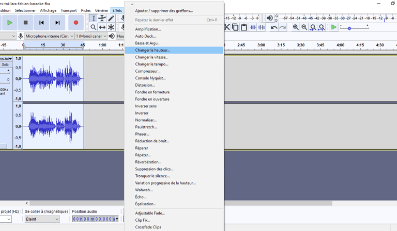This screenshot has height=231, width=397.
Task: Select the Zoom magnifier tool
Action: (94, 27)
